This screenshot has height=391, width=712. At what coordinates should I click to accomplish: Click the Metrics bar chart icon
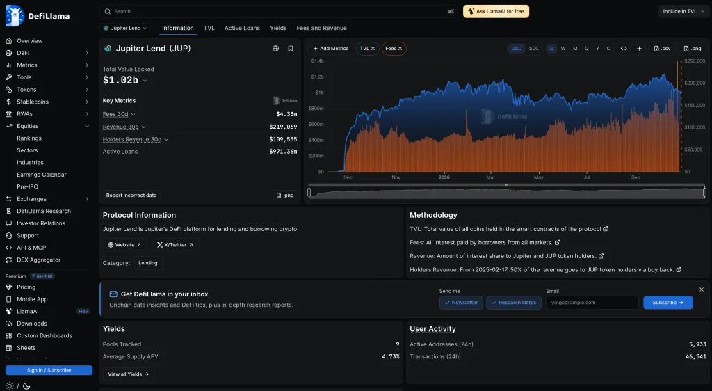(8, 65)
